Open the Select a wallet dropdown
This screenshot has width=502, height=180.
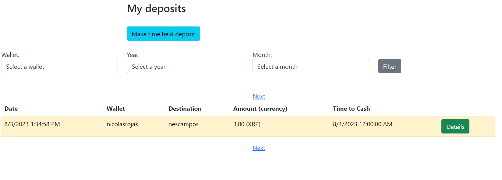coord(59,66)
